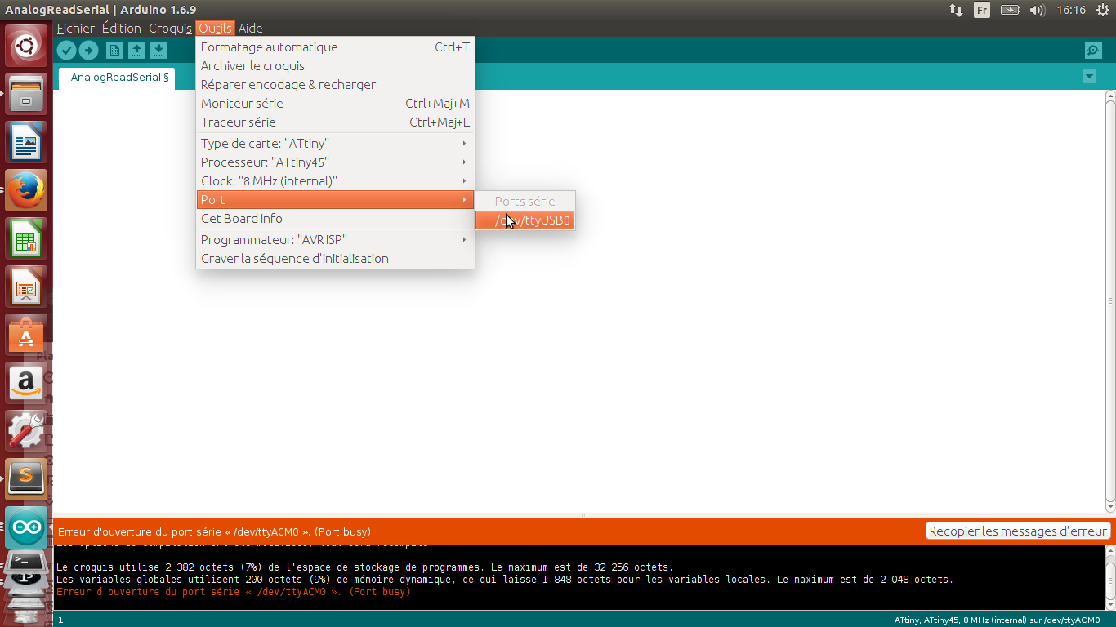Open the Fr keyboard layout indicator
Viewport: 1116px width, 627px height.
coord(982,10)
